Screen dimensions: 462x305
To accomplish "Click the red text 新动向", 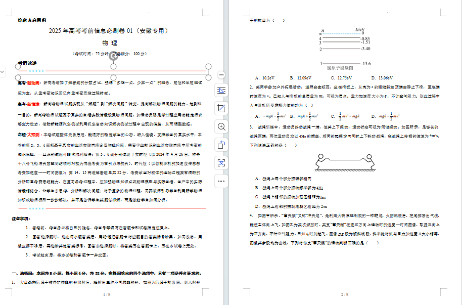I will point(33,83).
